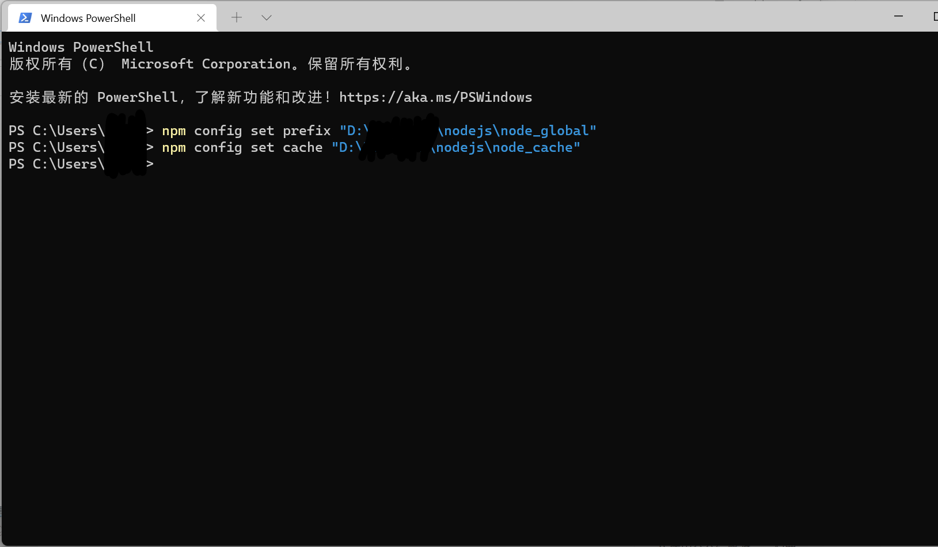Open the dropdown arrow next to new tab

[x=266, y=17]
